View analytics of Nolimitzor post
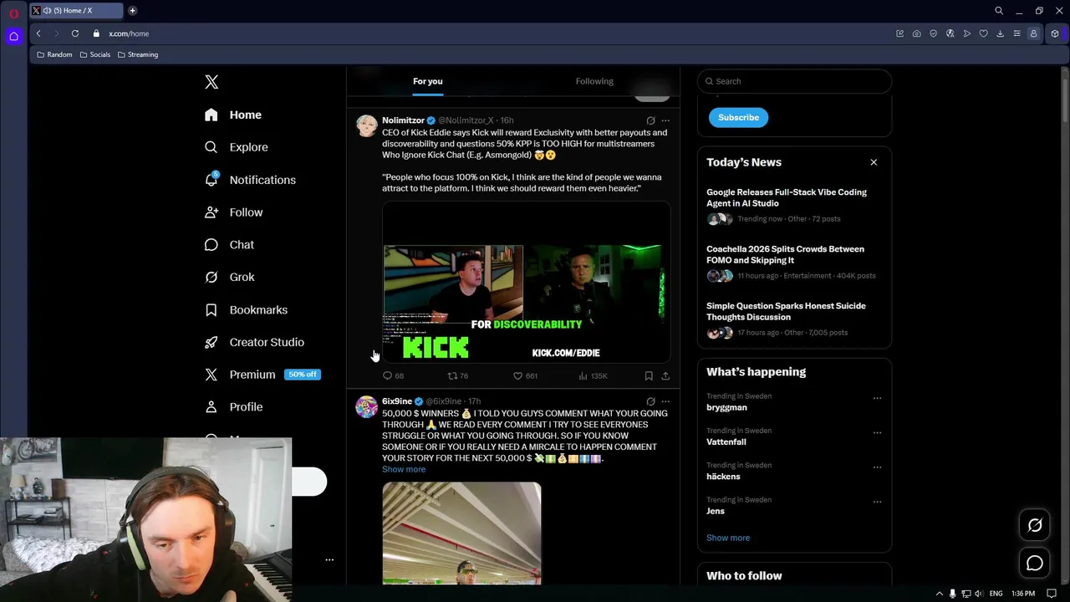The width and height of the screenshot is (1070, 602). pyautogui.click(x=593, y=376)
